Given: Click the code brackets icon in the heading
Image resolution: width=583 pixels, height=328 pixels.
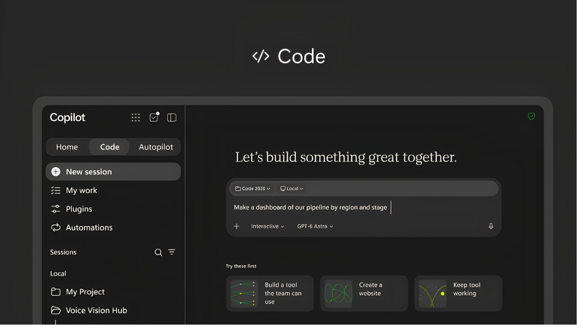Looking at the screenshot, I should pyautogui.click(x=261, y=56).
